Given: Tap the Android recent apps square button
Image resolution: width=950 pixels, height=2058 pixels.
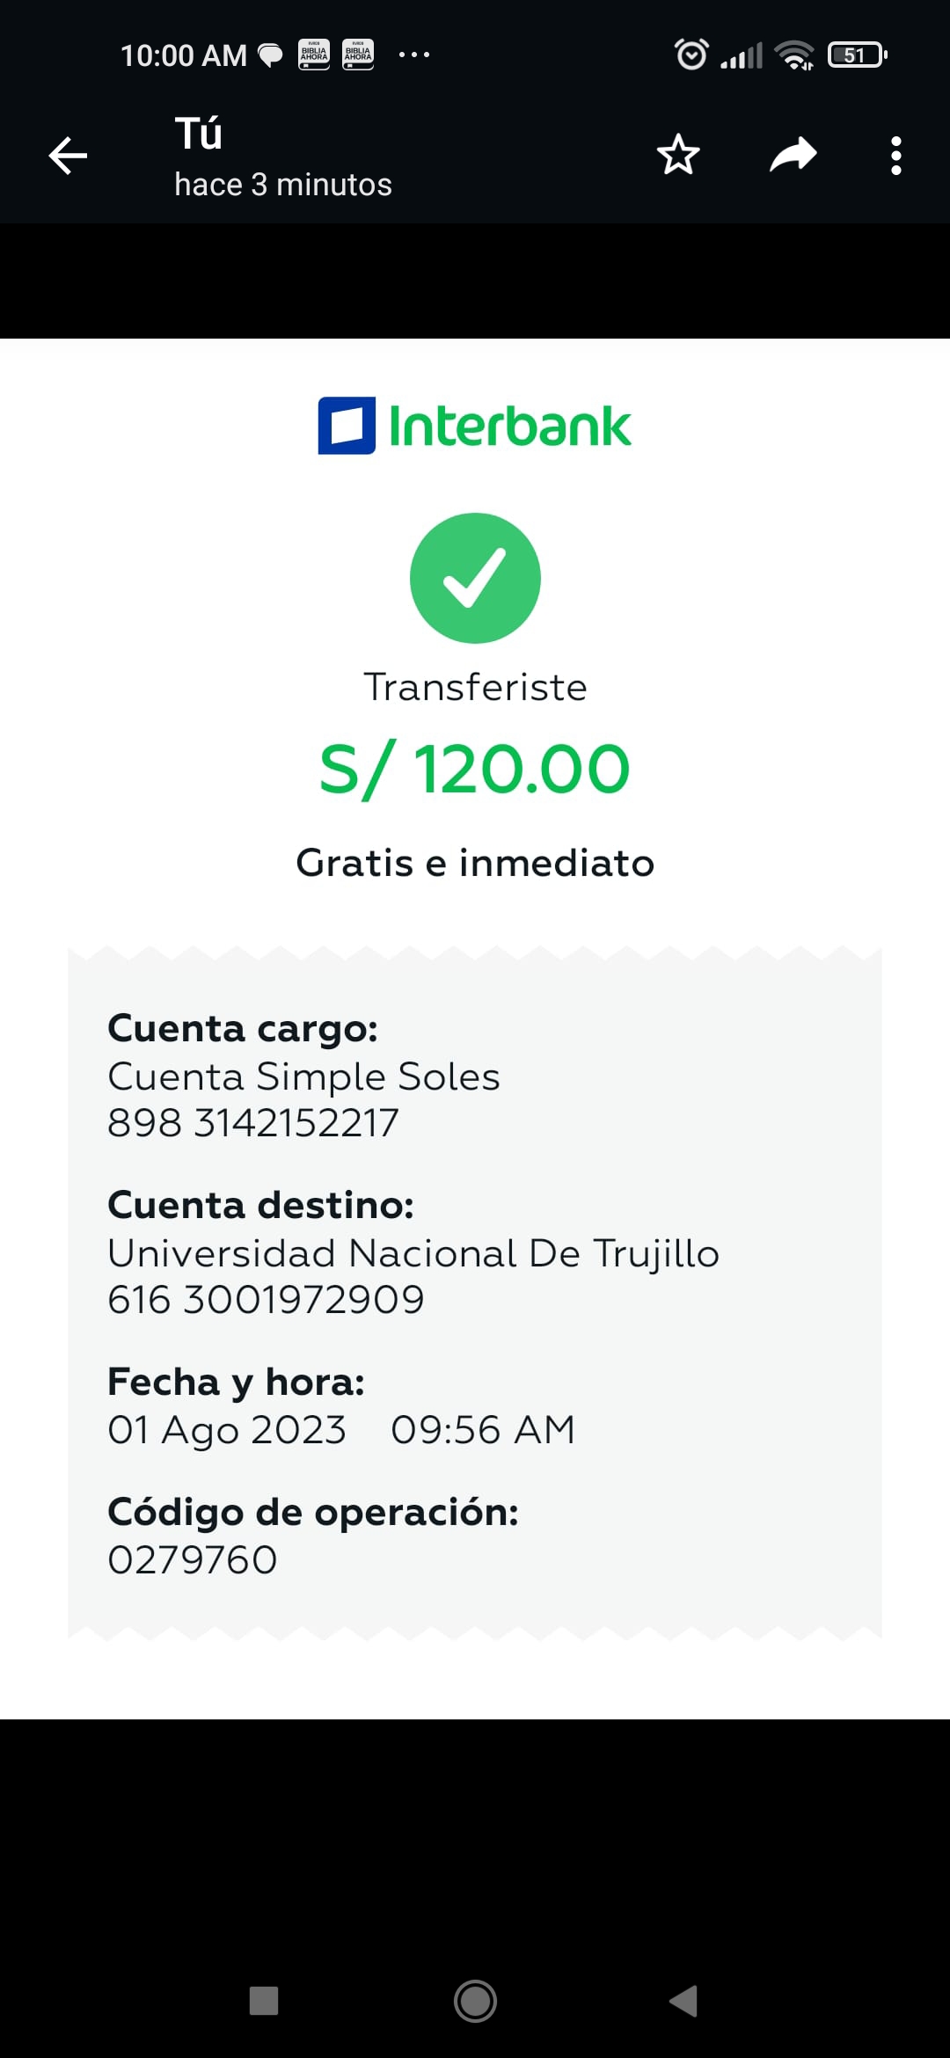Looking at the screenshot, I should (x=264, y=2001).
